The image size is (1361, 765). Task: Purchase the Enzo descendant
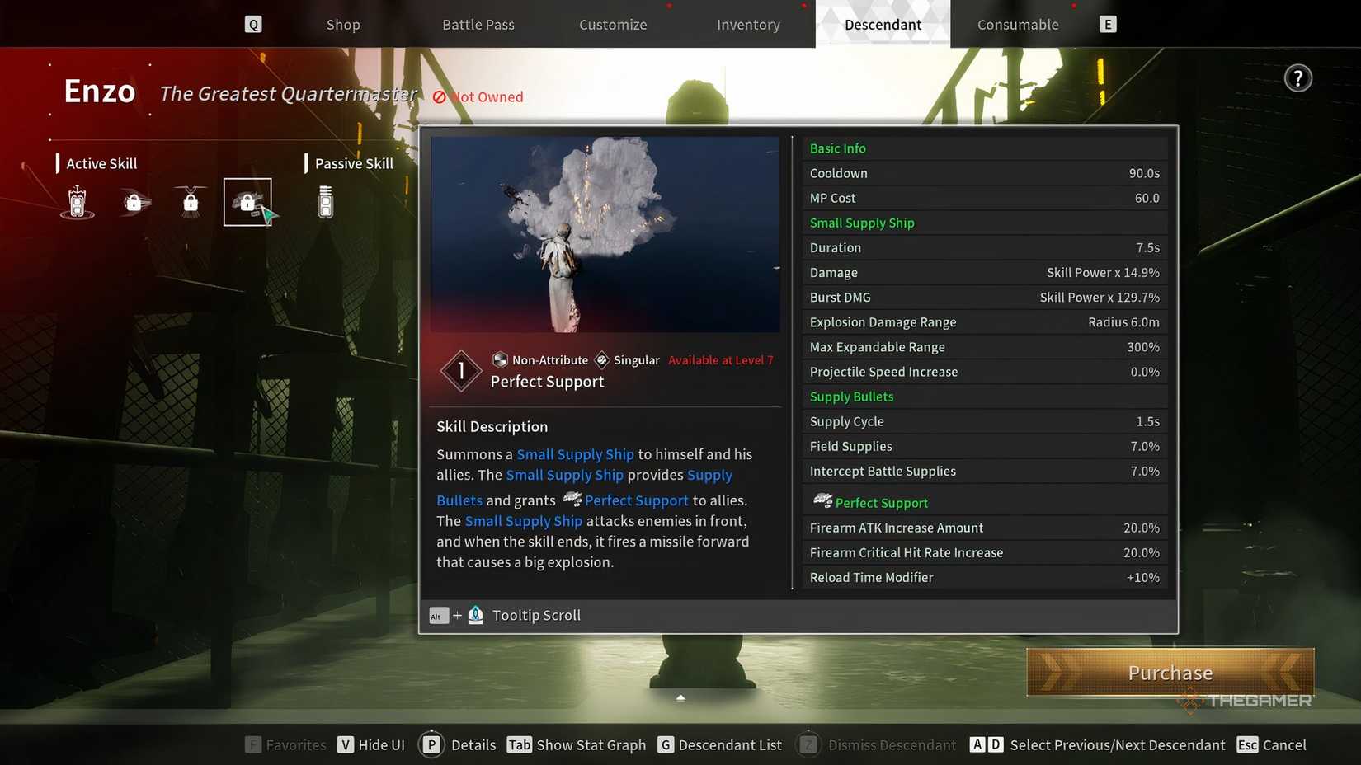pos(1170,673)
